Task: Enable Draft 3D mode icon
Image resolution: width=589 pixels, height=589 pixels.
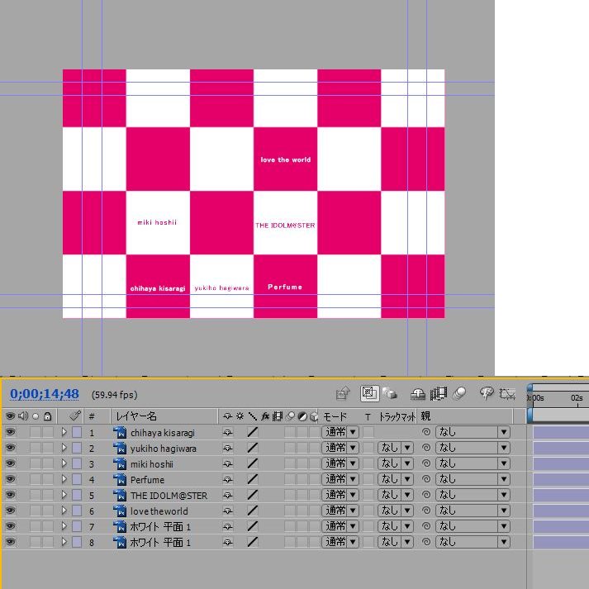Action: (390, 394)
